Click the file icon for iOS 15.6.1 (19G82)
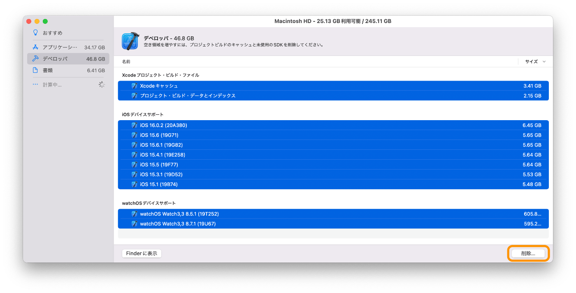The image size is (576, 293). pyautogui.click(x=135, y=145)
